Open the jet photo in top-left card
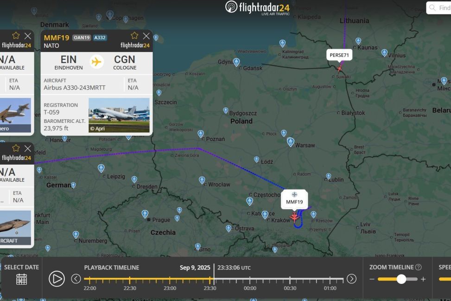The image size is (451, 301). coord(15,115)
